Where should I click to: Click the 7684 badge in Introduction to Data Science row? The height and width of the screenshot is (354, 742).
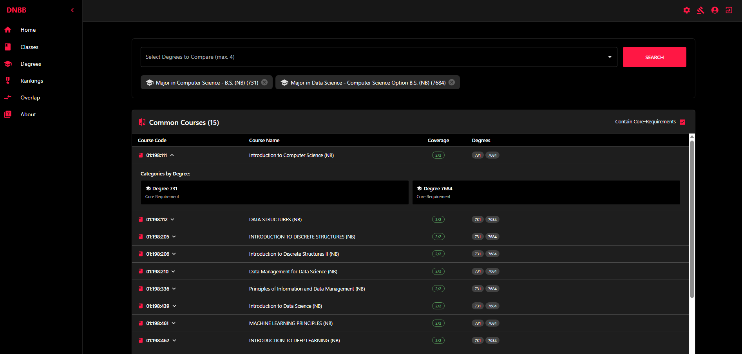(x=492, y=306)
